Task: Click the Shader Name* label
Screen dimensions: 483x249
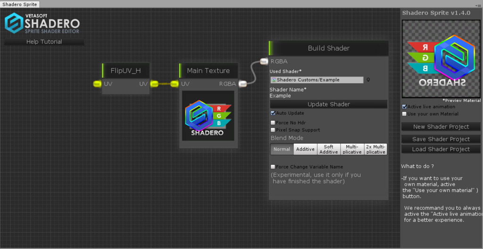Action: click(288, 90)
